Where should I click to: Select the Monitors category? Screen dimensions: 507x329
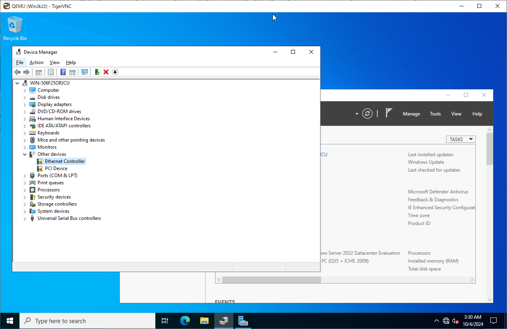click(x=47, y=147)
